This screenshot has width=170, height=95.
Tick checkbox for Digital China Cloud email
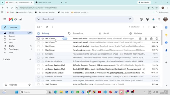pos(38,73)
